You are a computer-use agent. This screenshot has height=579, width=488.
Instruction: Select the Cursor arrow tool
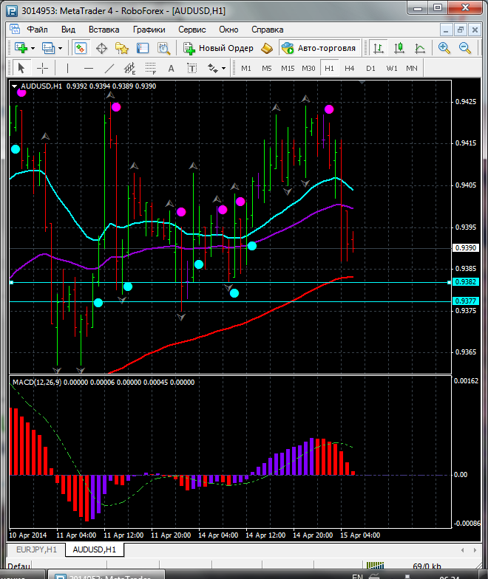(x=21, y=68)
